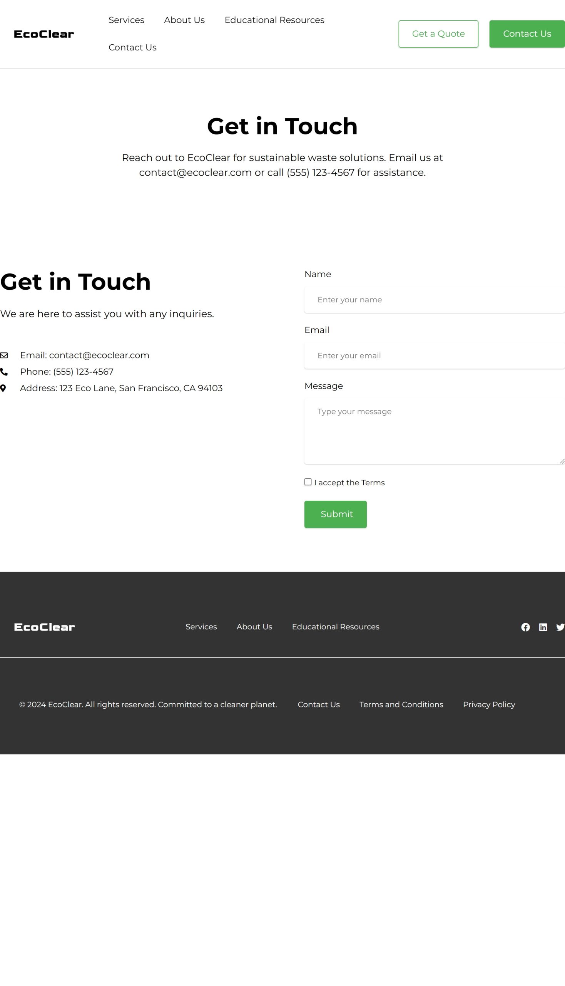Open Contact Us link in footer bottom
The width and height of the screenshot is (565, 986).
tap(319, 704)
